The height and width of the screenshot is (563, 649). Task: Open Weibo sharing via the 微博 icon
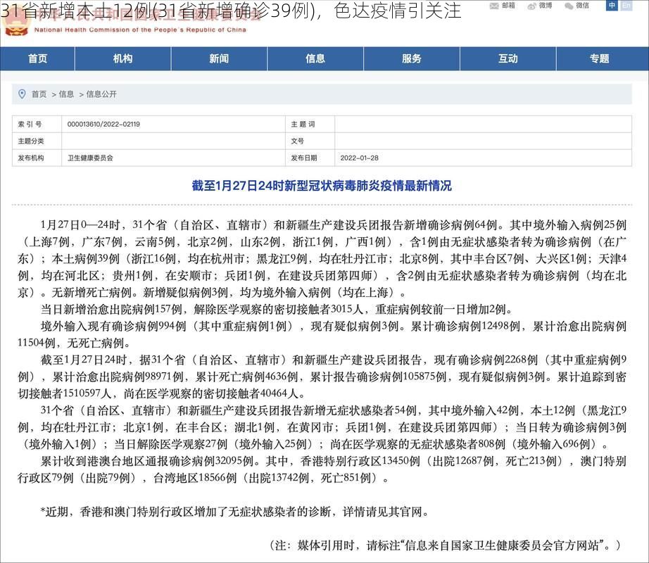pos(533,6)
